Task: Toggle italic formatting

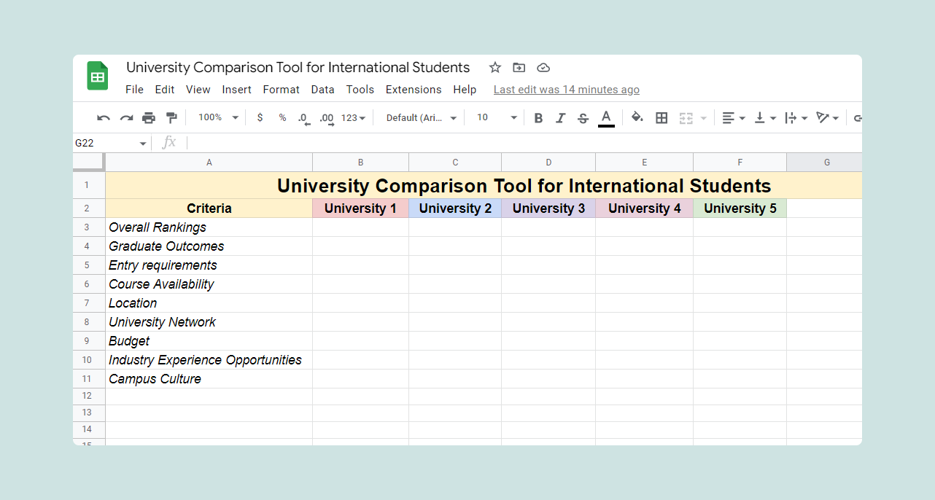Action: click(x=560, y=117)
